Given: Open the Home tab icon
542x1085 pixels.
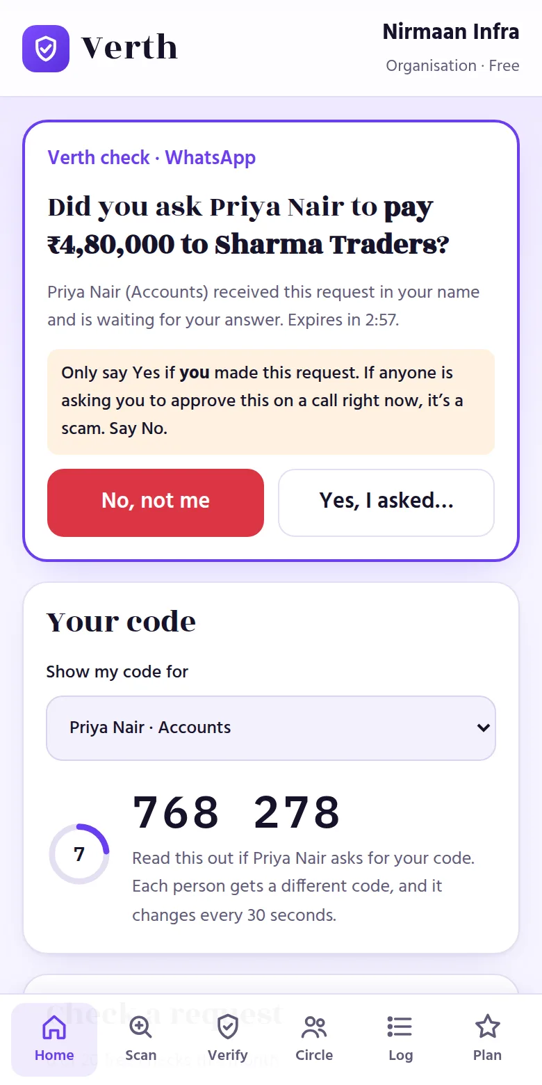Looking at the screenshot, I should click(x=54, y=1027).
